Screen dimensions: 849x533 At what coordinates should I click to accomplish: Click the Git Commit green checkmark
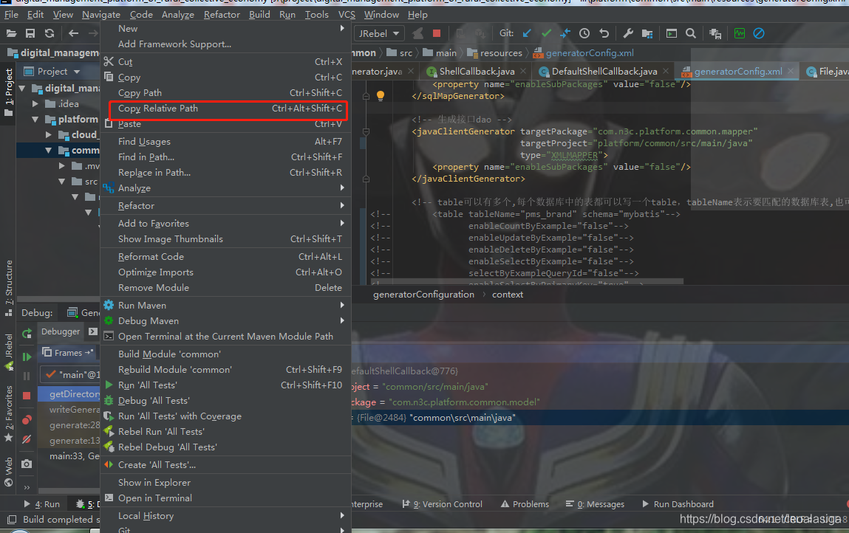[x=546, y=33]
